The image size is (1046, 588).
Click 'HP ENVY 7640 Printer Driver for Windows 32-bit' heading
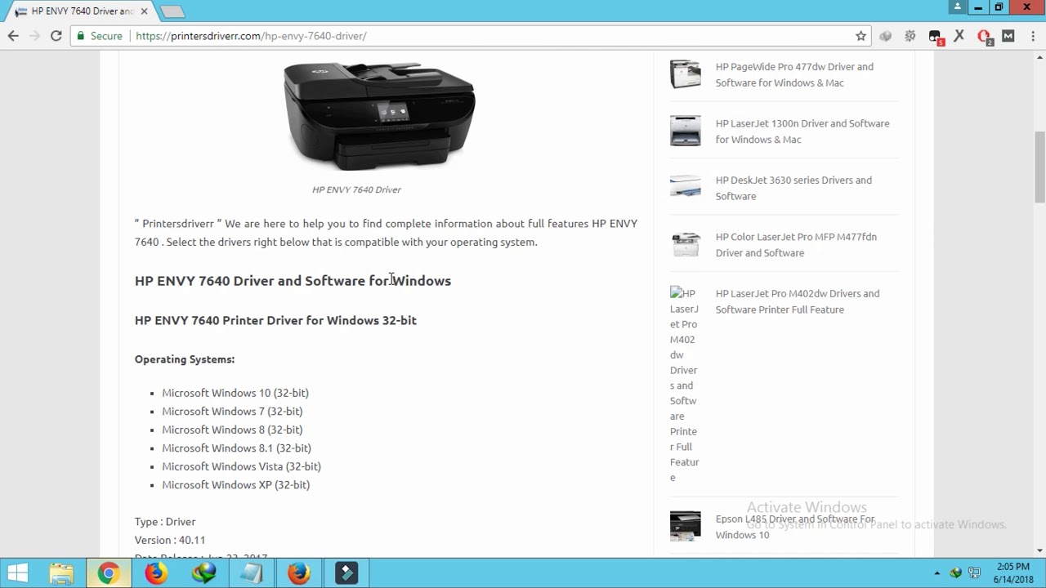tap(275, 320)
